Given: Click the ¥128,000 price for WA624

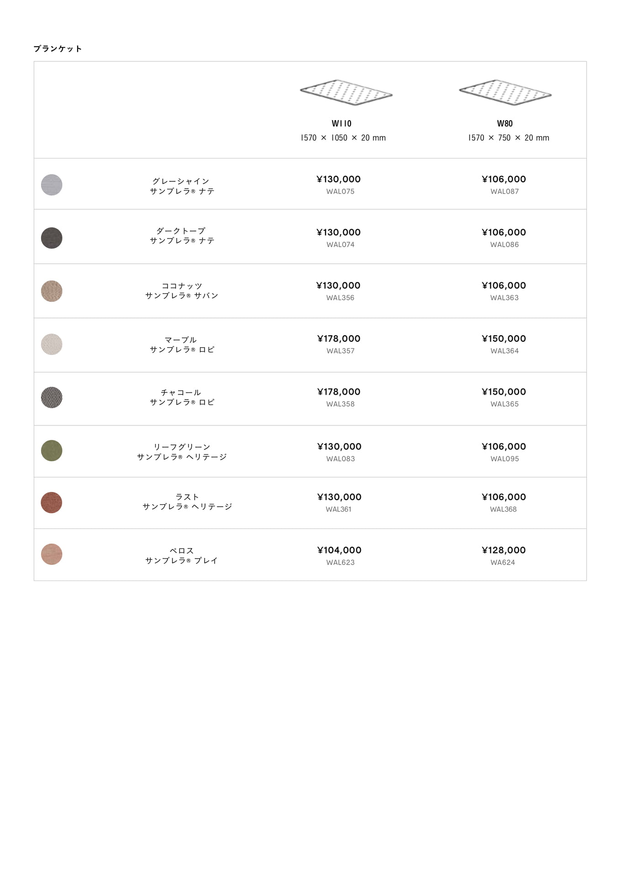Looking at the screenshot, I should 504,550.
